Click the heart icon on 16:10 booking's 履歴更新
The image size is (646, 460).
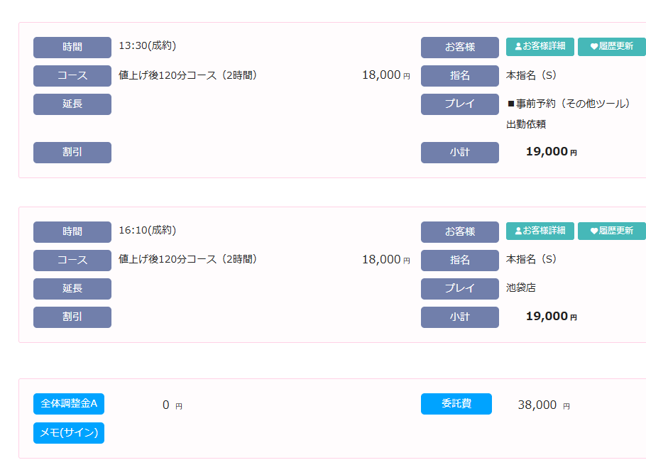tap(594, 231)
